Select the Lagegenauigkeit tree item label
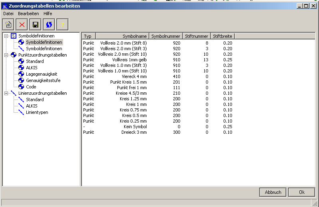 42,74
